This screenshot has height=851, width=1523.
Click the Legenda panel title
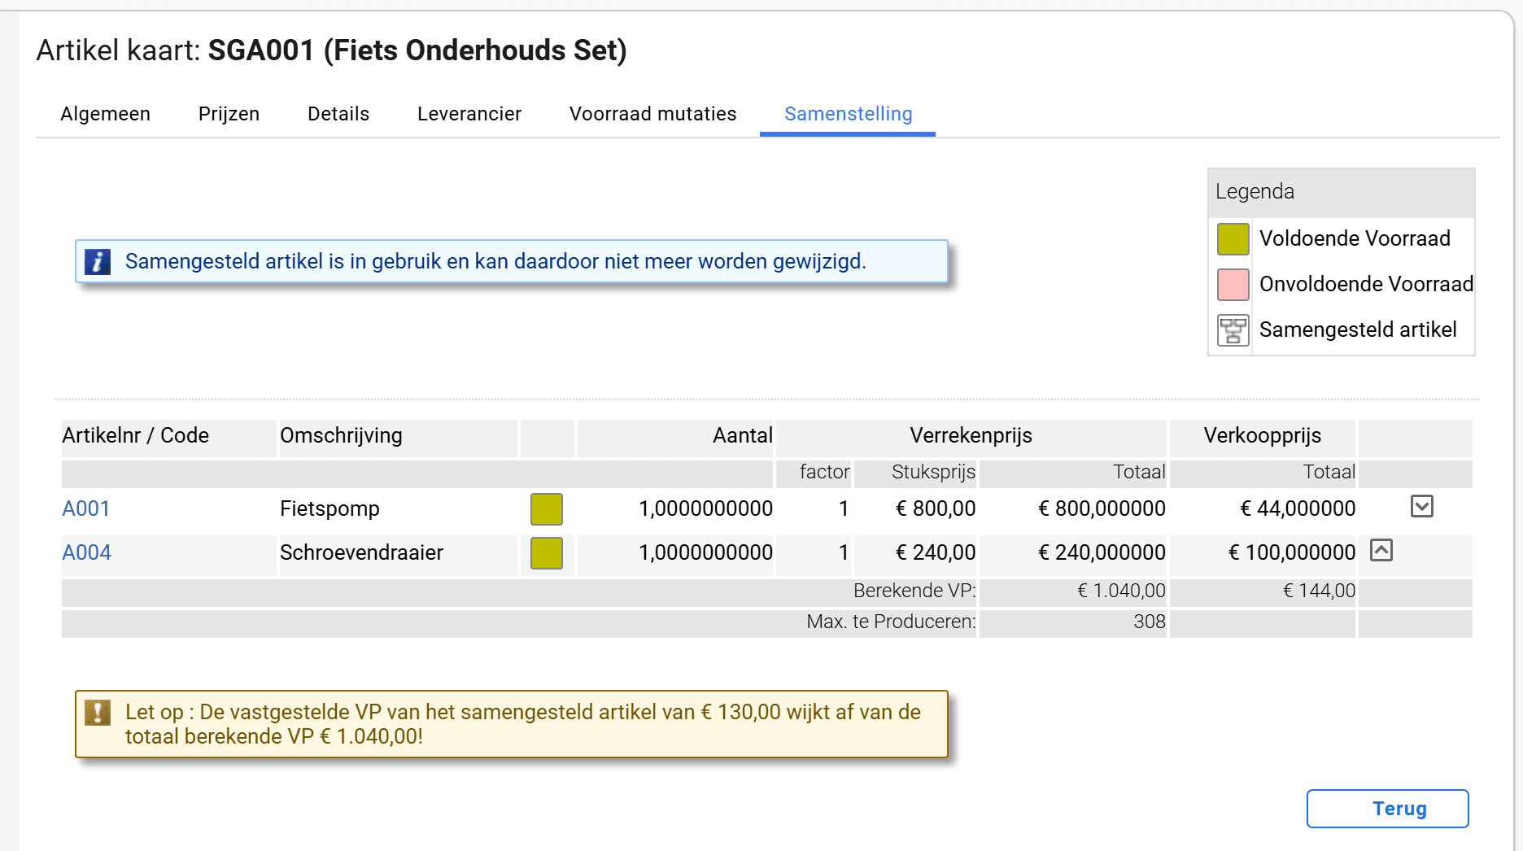tap(1255, 192)
